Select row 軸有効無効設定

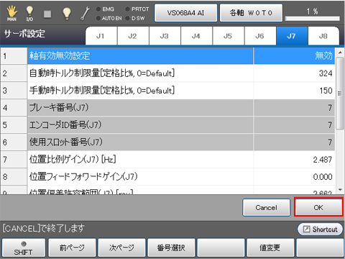(x=140, y=56)
